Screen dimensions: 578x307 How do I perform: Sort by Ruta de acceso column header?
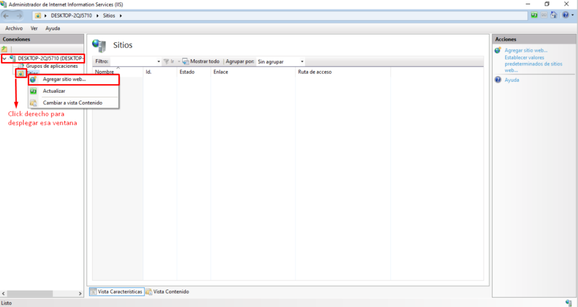(343, 72)
